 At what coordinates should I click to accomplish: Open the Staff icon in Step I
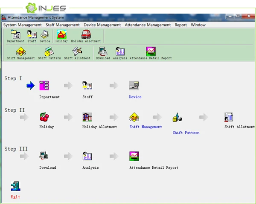coord(87,85)
